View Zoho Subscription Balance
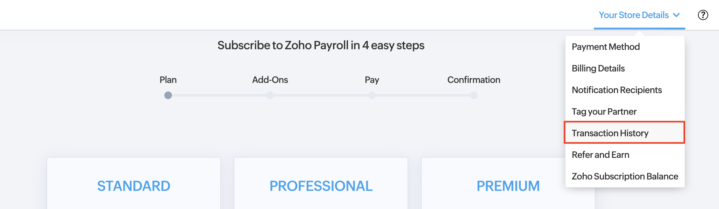The image size is (719, 209). [x=624, y=176]
